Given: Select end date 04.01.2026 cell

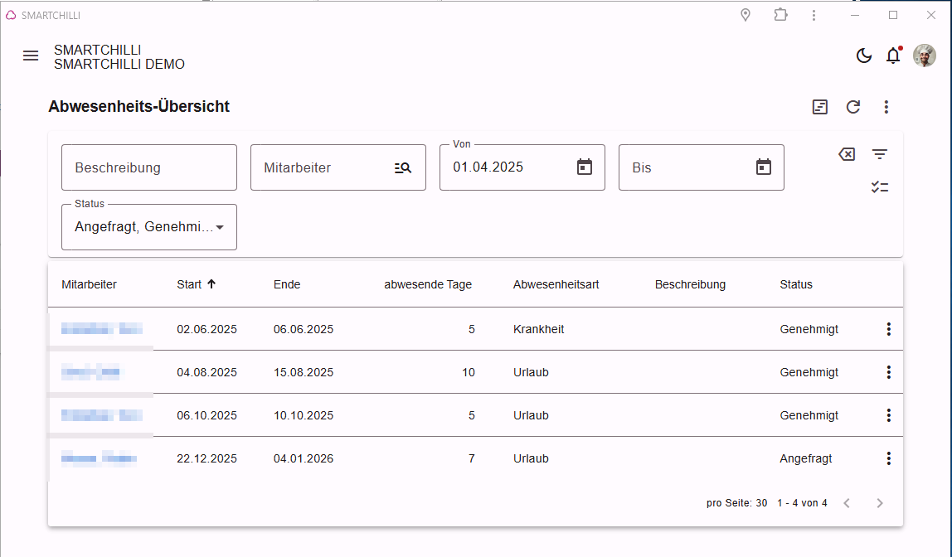Looking at the screenshot, I should click(x=303, y=458).
